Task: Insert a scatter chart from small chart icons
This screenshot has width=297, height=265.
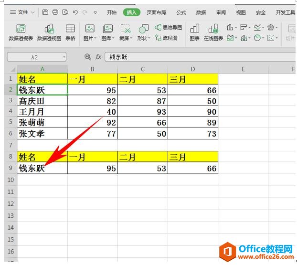Action: point(271,38)
